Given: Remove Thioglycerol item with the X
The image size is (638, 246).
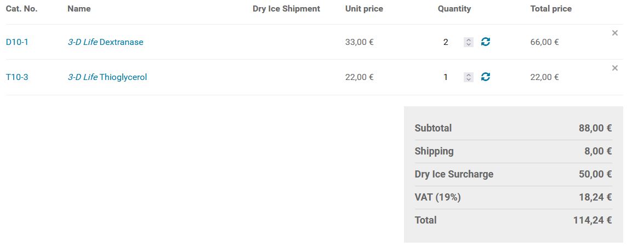Looking at the screenshot, I should point(614,68).
